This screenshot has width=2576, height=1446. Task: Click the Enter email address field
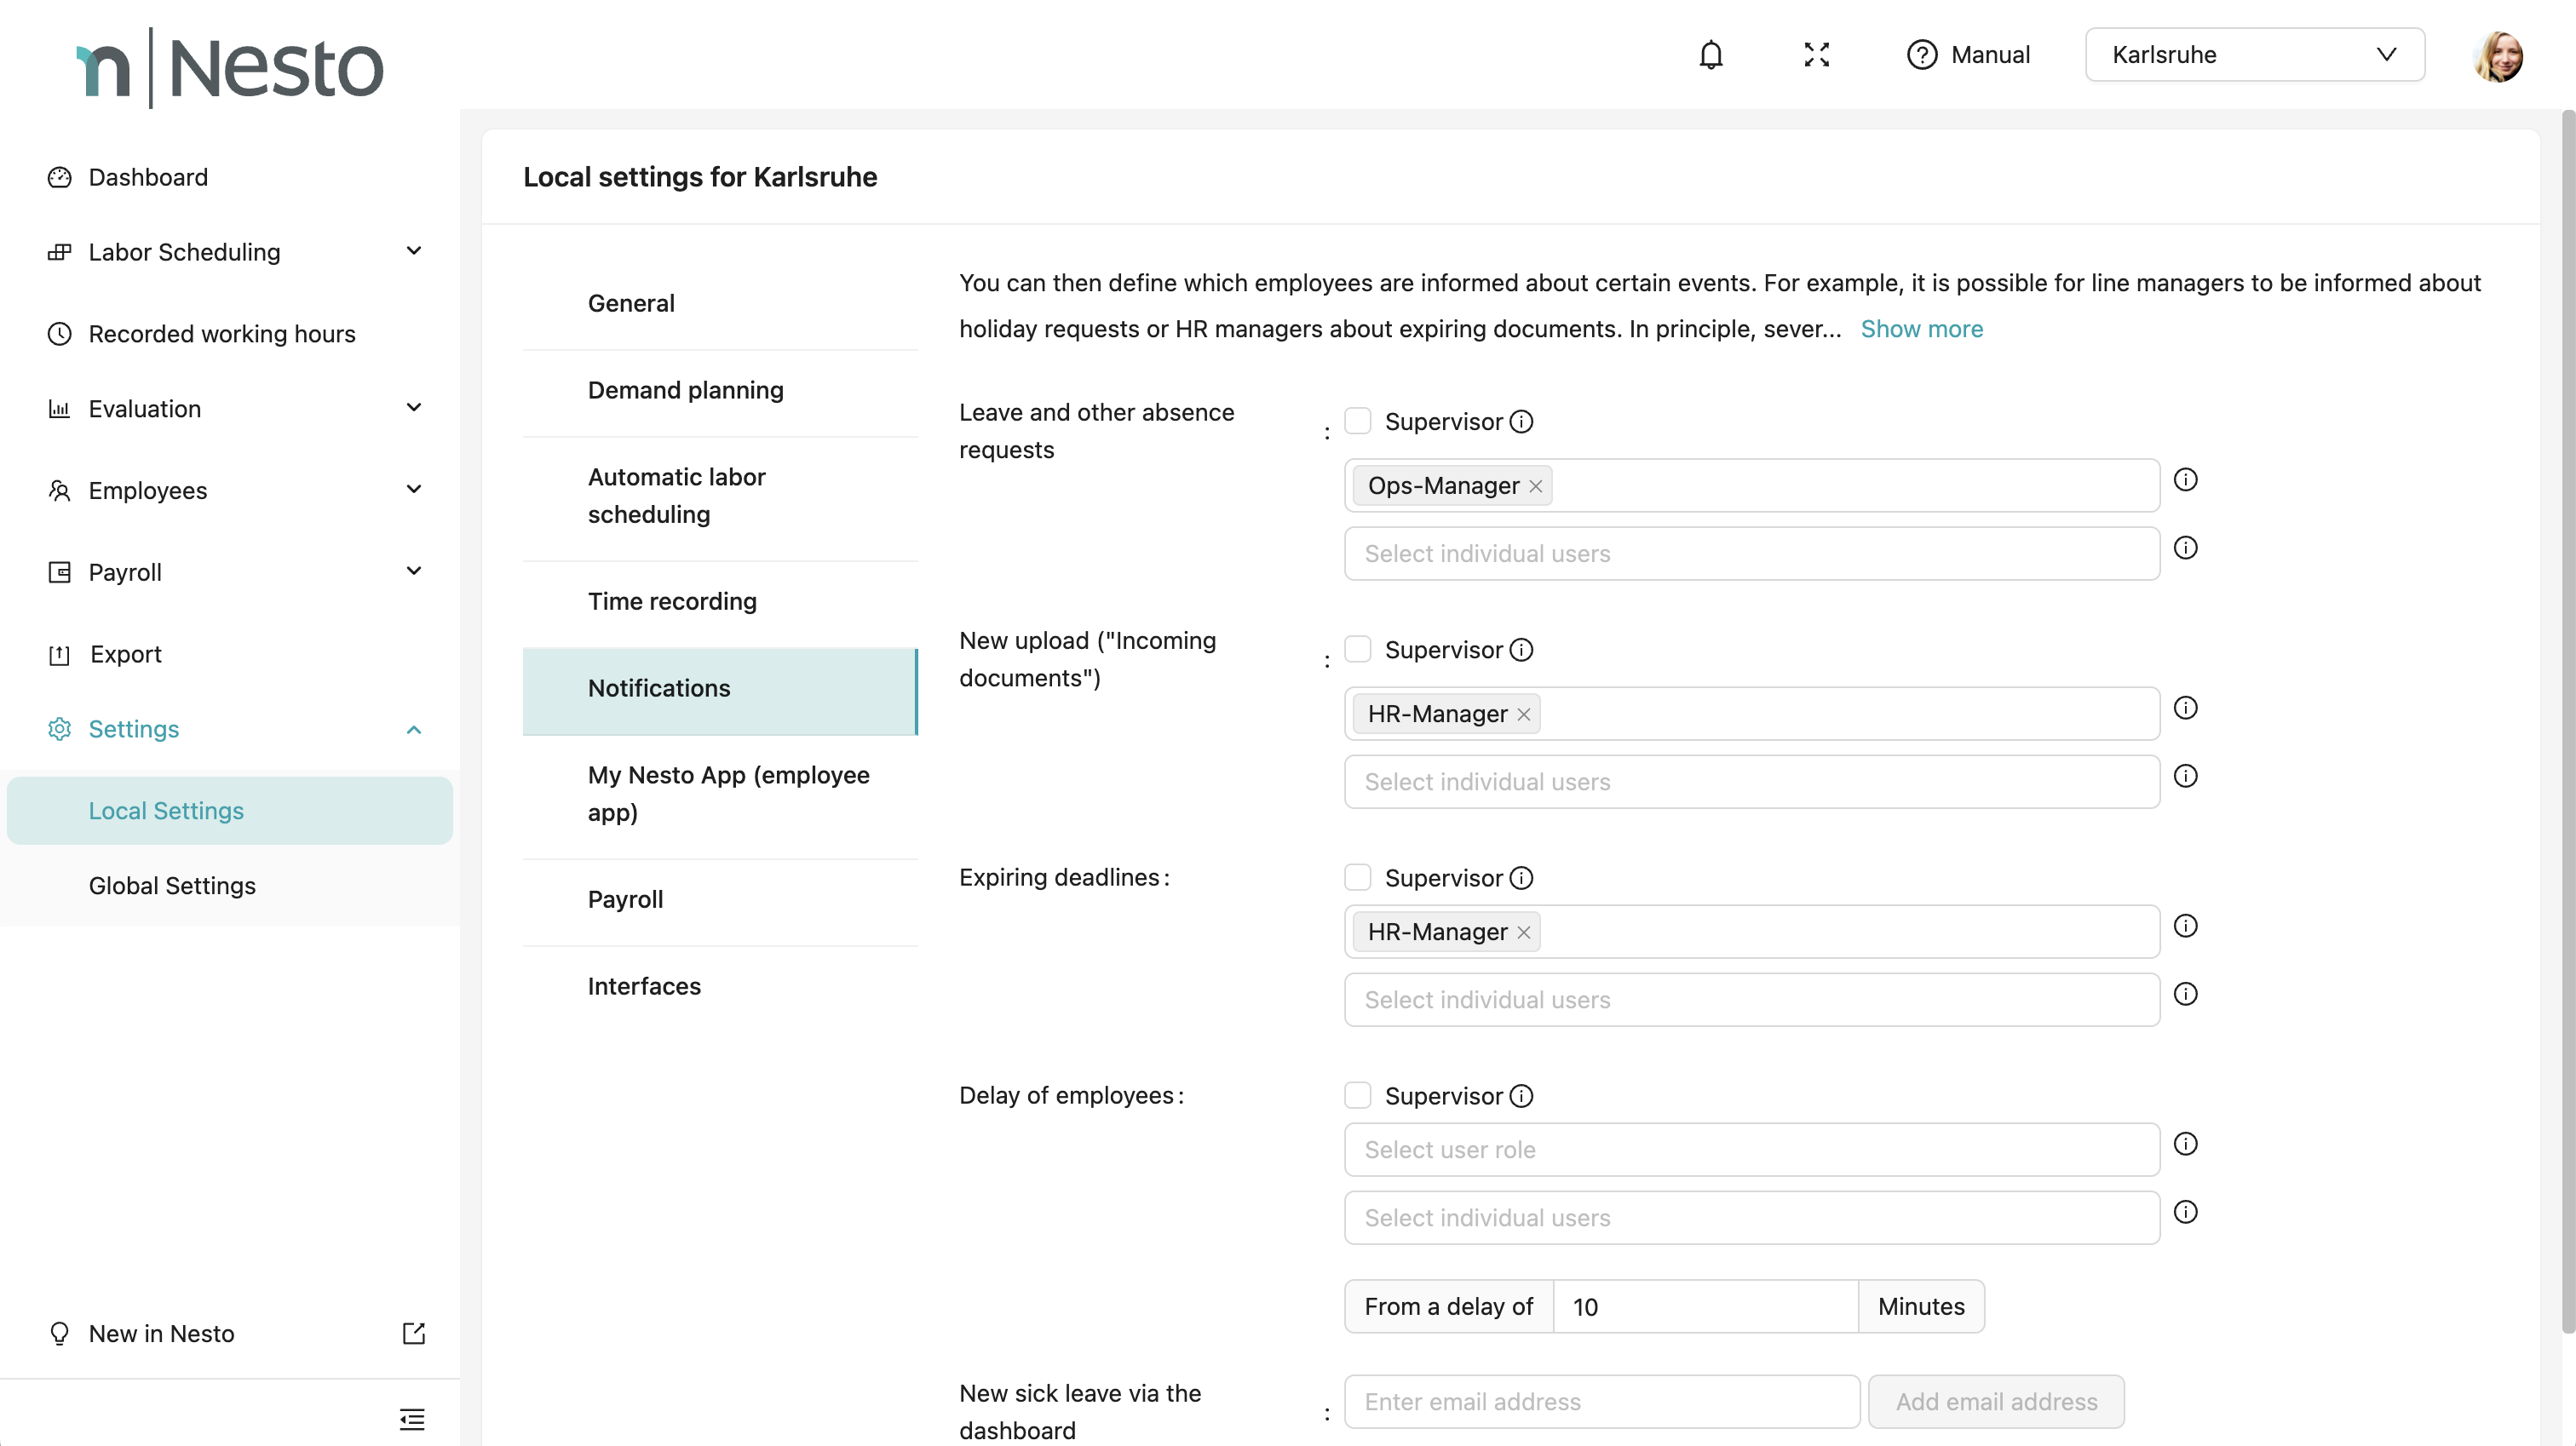1601,1401
